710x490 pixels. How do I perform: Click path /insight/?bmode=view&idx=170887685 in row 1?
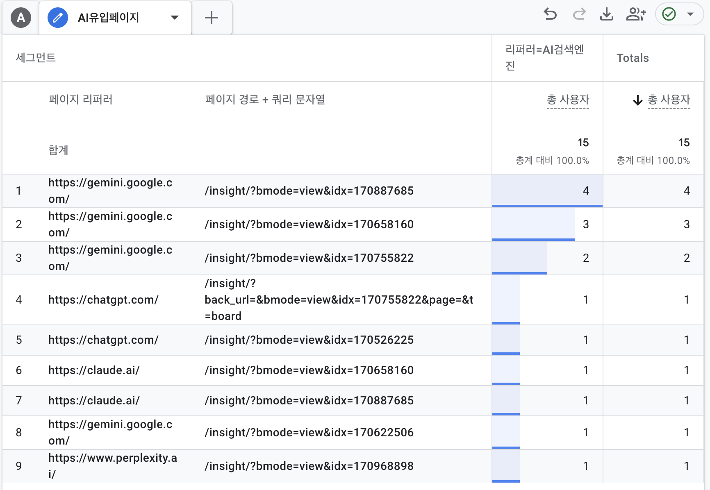[x=309, y=191]
